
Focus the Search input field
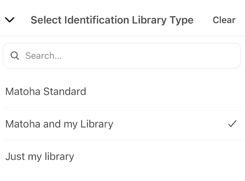(126, 56)
